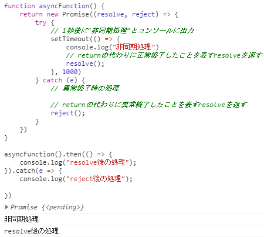Screen dimensions: 264x237
Task: Click the reject(); call in code
Action: click(x=67, y=113)
